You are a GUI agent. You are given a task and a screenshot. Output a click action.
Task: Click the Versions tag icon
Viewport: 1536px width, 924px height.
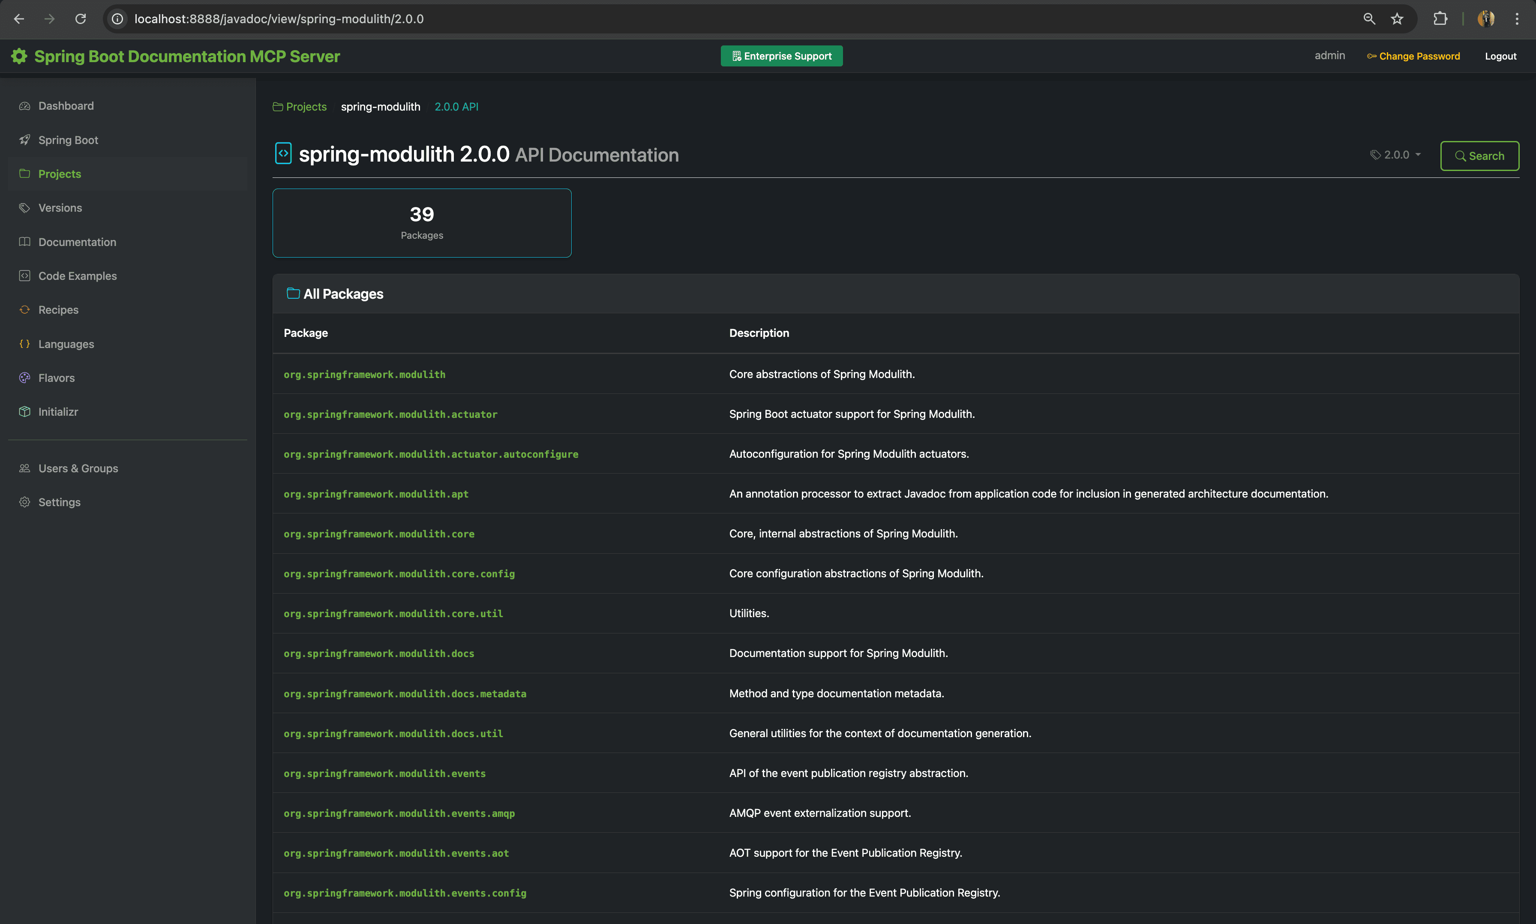point(24,207)
